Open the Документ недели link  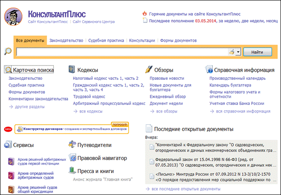[x=166, y=104]
